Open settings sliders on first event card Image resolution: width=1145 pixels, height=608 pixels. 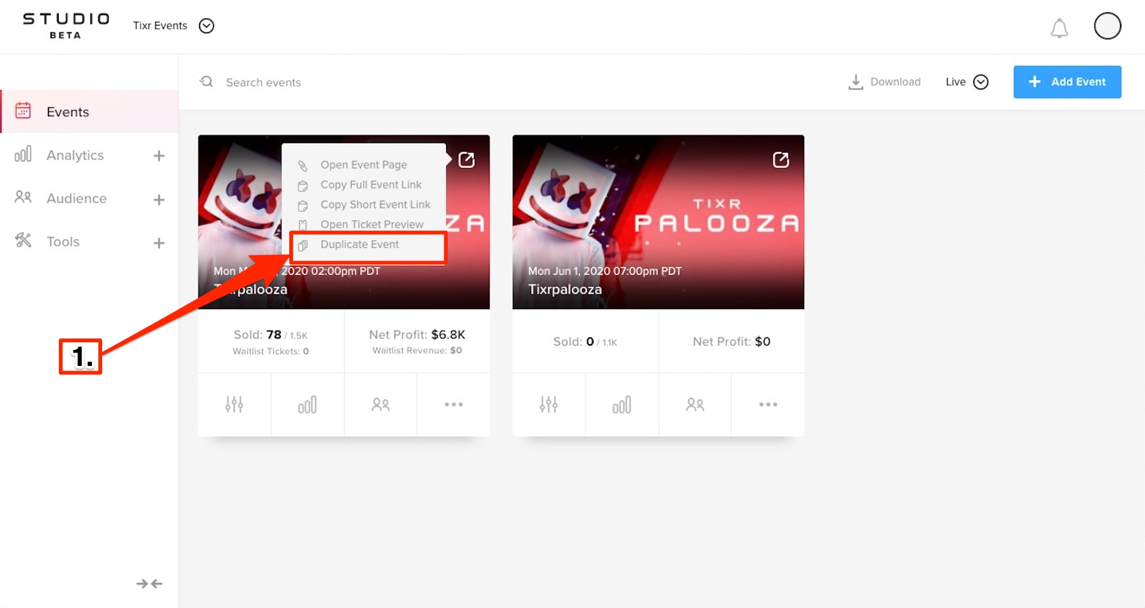(x=234, y=404)
